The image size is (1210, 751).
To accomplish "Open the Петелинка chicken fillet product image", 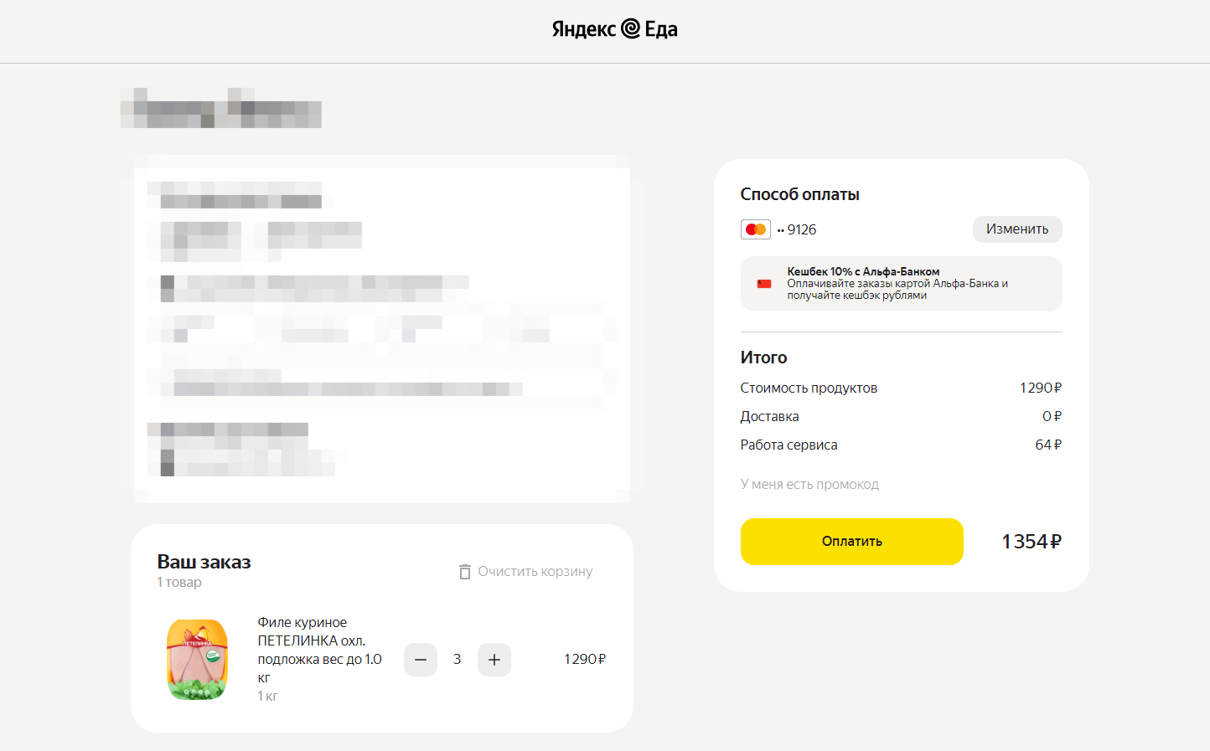I will coord(197,660).
